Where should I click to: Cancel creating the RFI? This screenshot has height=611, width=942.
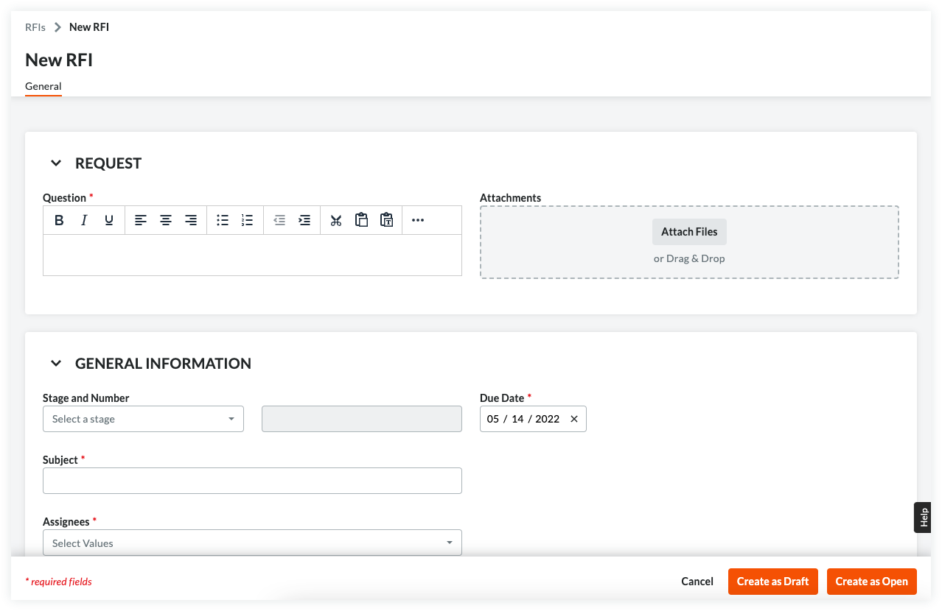coord(697,582)
